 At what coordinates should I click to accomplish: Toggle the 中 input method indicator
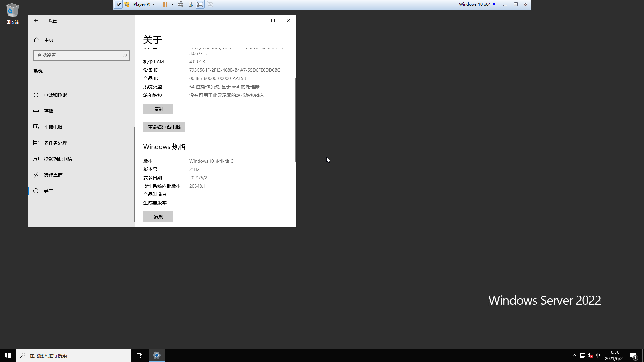[x=598, y=355]
